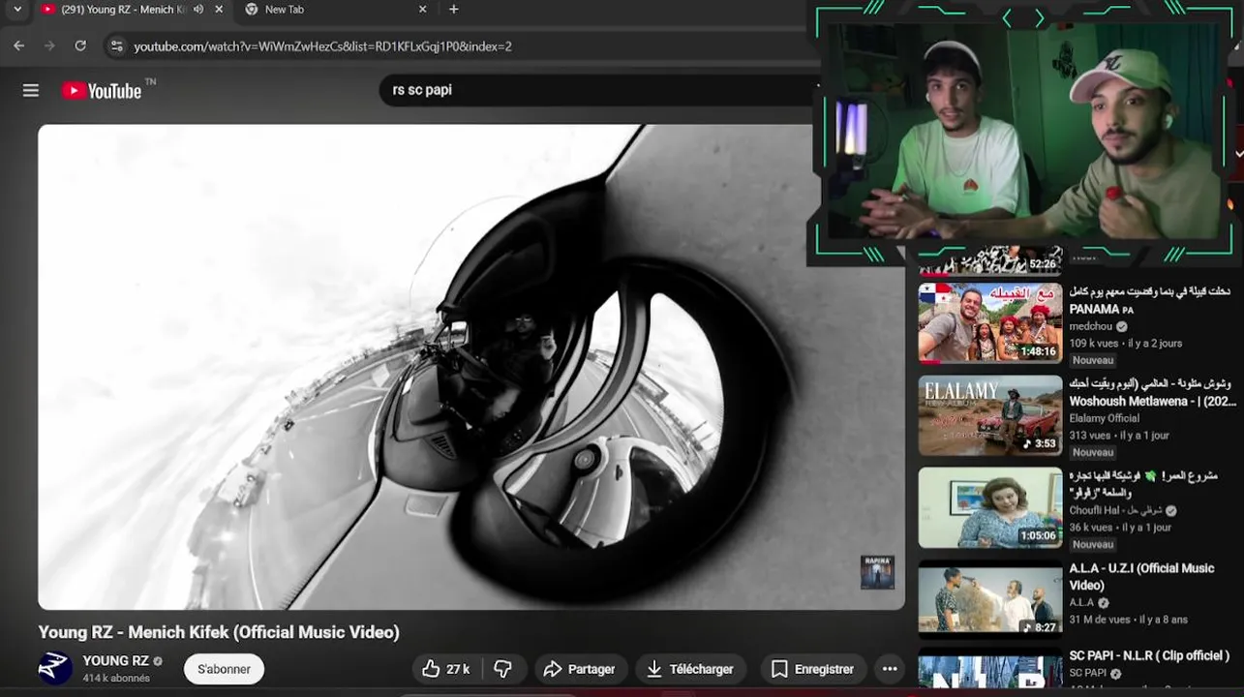
Task: Open YOUNG RZ channel avatar
Action: pyautogui.click(x=55, y=668)
